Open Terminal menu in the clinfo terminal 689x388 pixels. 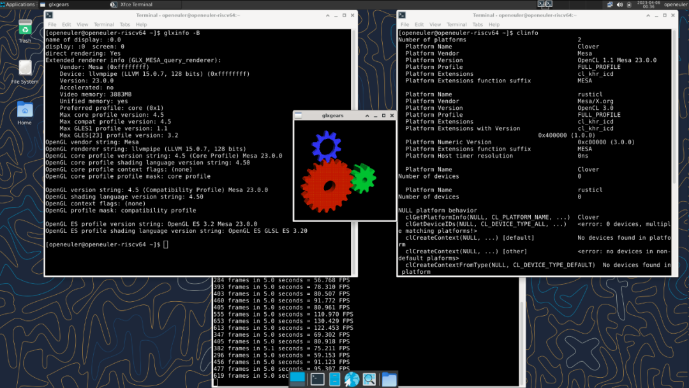(x=457, y=25)
